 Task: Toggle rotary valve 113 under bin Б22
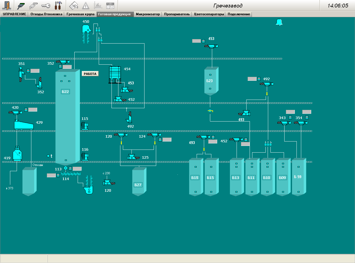65,168
